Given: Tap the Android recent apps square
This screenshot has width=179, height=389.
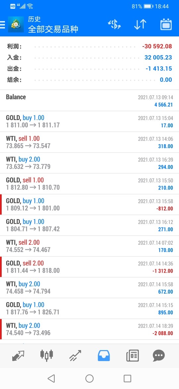Looking at the screenshot, I should click(127, 378).
